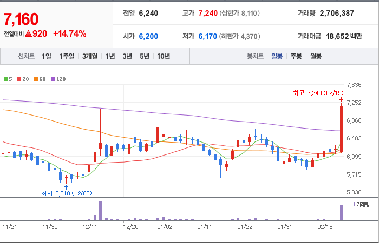
Task: Click the 최고 7,240 (02/19) label
Action: click(318, 93)
